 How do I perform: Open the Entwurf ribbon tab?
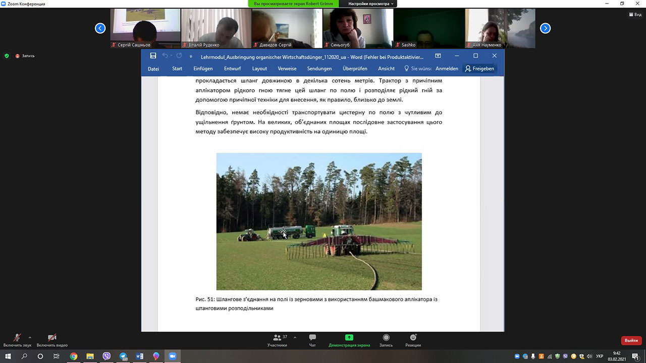(233, 69)
